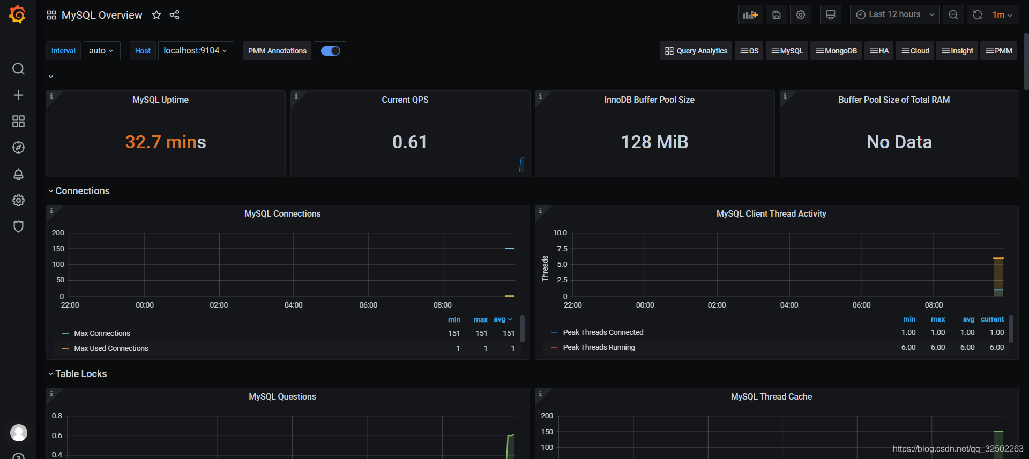This screenshot has height=459, width=1029.
Task: Open the sidebar Create plus icon
Action: [18, 95]
